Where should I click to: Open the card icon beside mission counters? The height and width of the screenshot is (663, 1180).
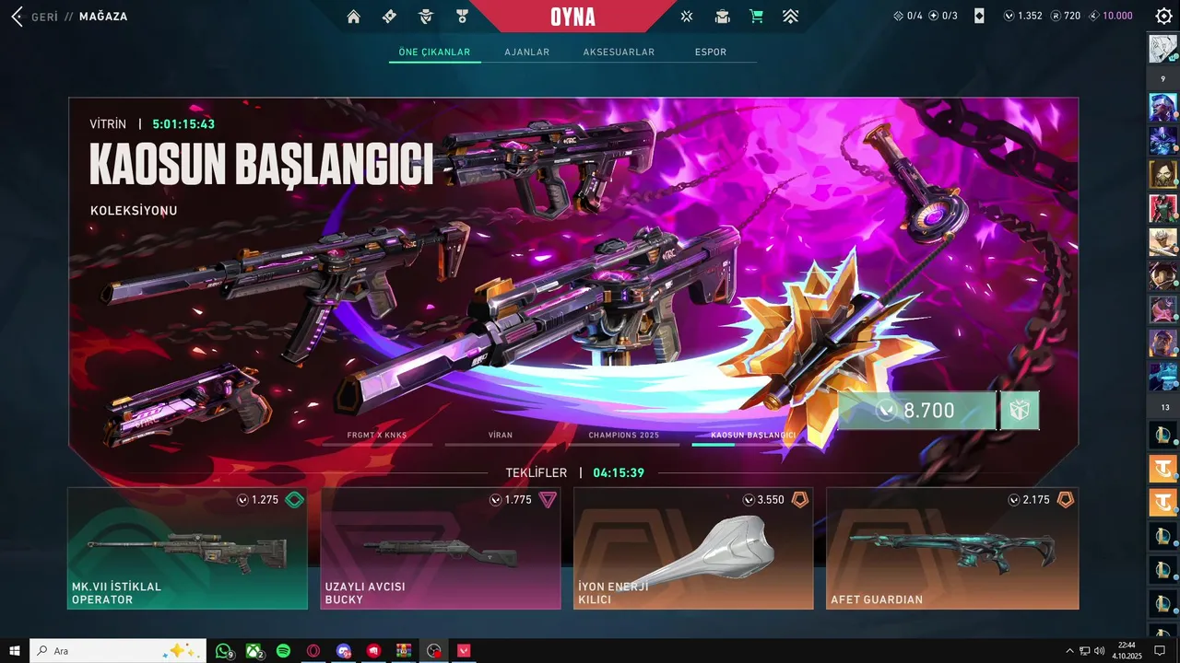pyautogui.click(x=979, y=16)
